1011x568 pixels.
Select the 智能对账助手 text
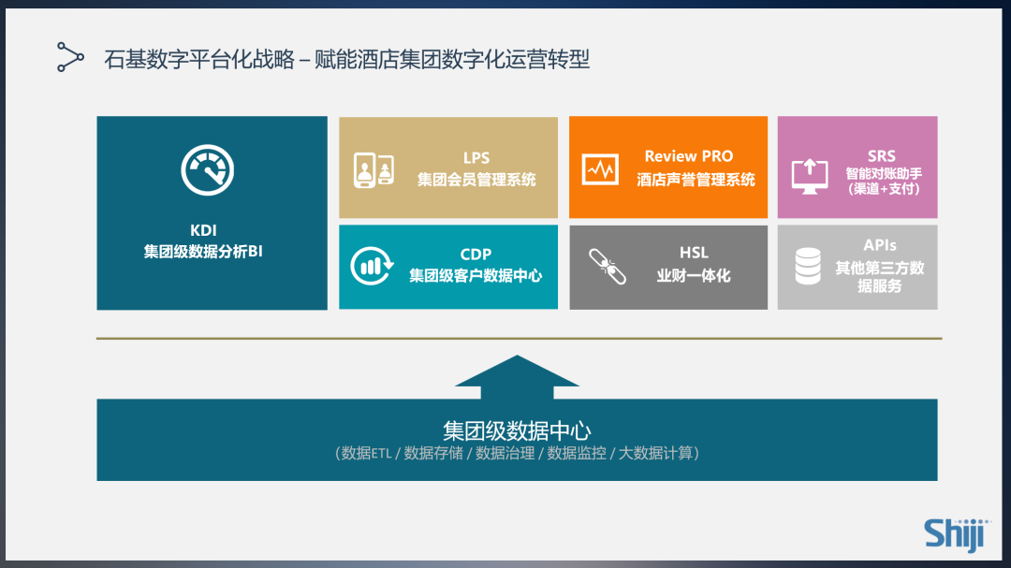point(884,173)
